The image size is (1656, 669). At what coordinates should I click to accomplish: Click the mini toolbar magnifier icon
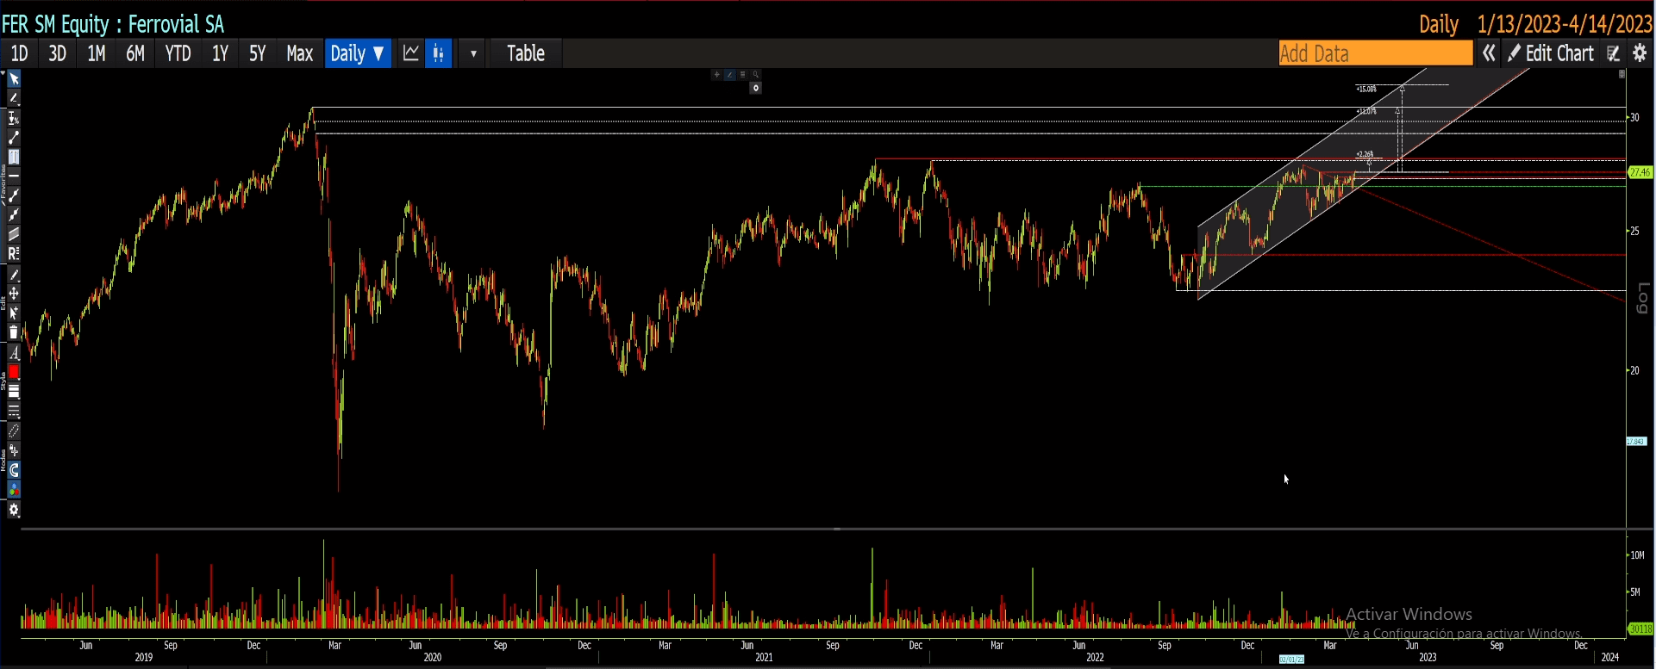(x=755, y=75)
